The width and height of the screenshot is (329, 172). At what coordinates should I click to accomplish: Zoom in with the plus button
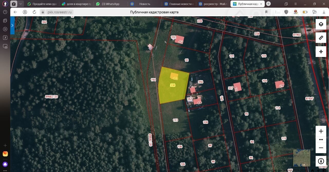tap(321, 131)
